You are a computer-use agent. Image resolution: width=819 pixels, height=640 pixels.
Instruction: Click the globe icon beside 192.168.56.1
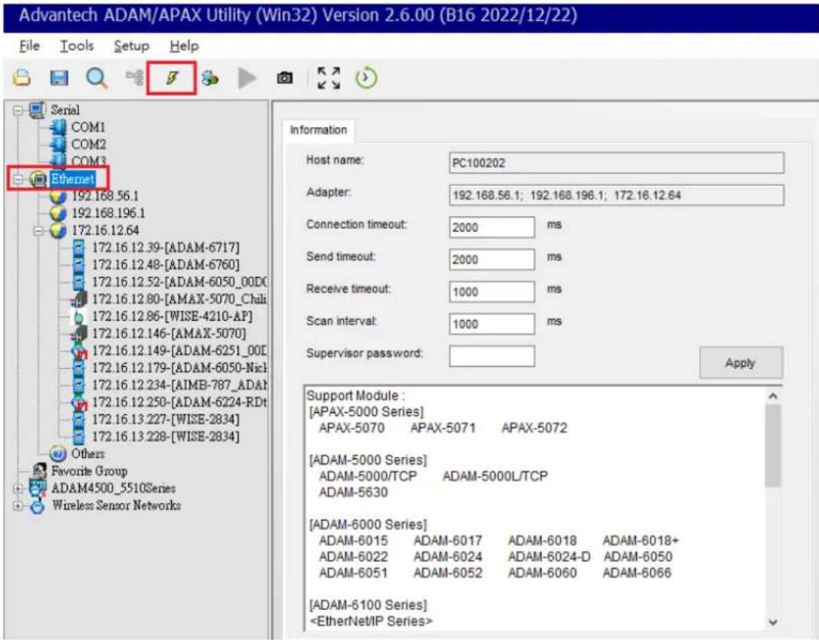(x=58, y=196)
